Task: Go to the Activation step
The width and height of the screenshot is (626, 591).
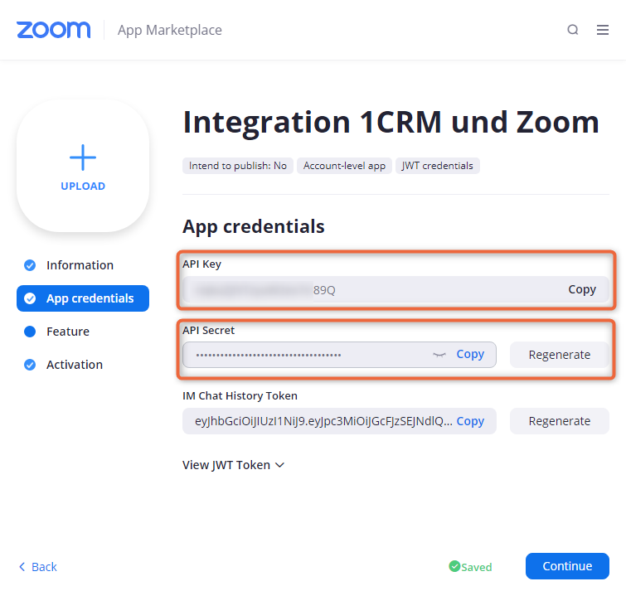Action: click(x=75, y=365)
